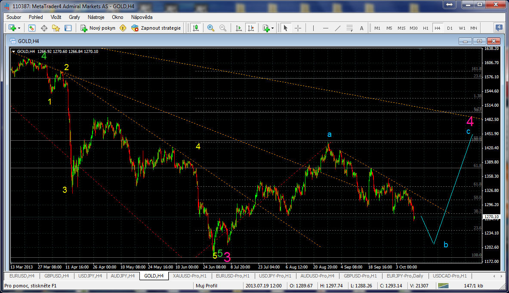Select the Crosshair tool
Image resolution: width=509 pixels, height=293 pixels.
[298, 28]
